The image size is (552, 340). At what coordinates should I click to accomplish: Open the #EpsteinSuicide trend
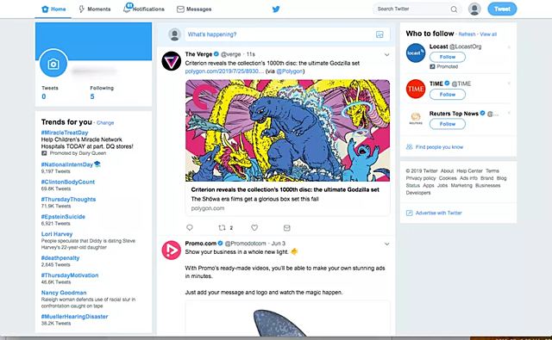63,217
